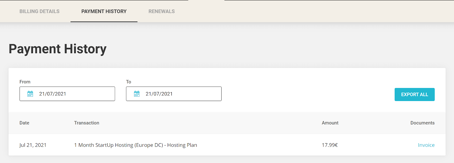Select the Jul 21, 2021 date cell

tap(33, 145)
